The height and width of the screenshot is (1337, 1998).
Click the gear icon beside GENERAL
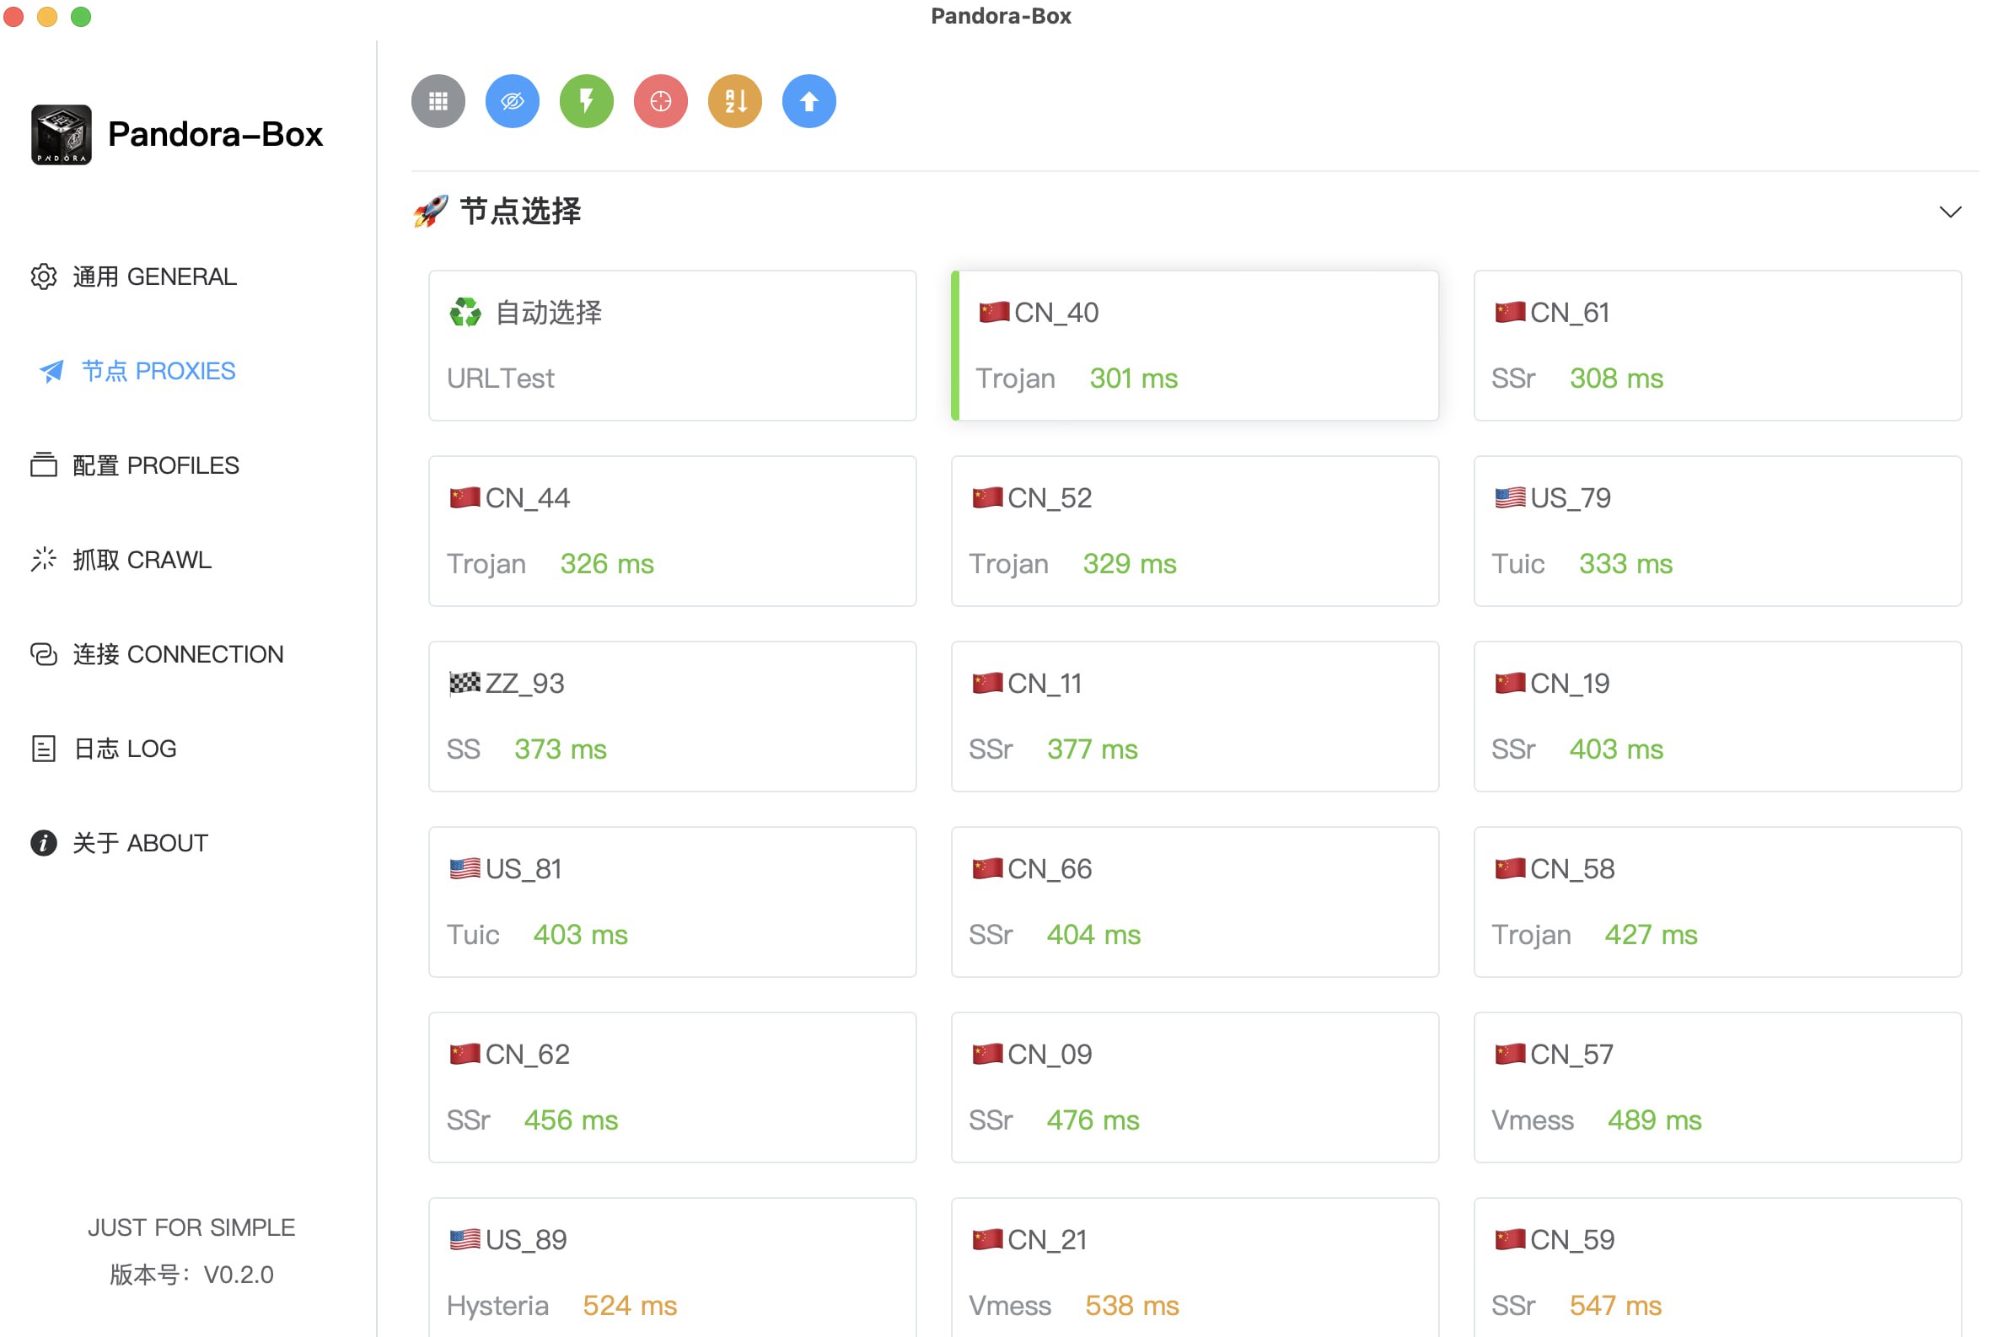[x=44, y=277]
